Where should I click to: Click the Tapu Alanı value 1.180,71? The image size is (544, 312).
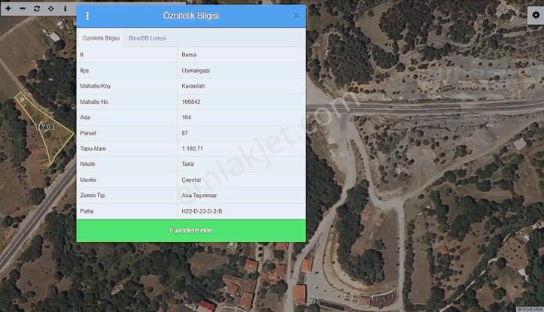tap(193, 148)
